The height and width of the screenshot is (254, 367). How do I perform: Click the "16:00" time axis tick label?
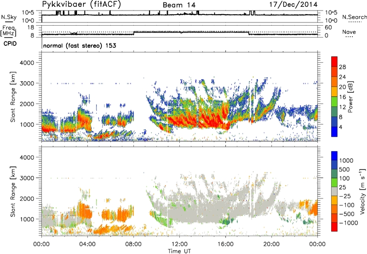click(226, 244)
